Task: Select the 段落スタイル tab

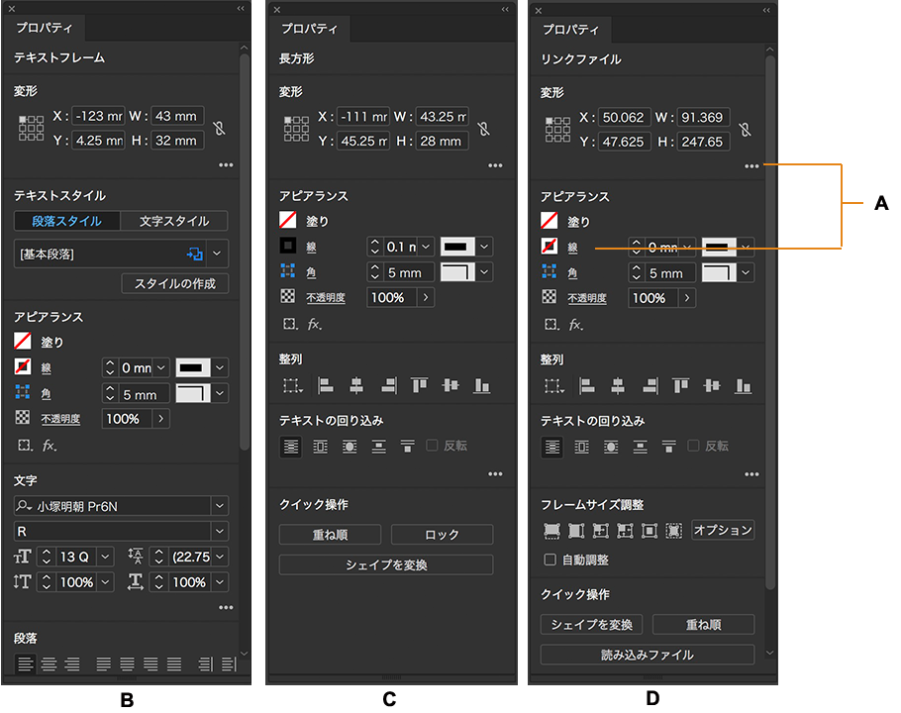Action: point(67,221)
